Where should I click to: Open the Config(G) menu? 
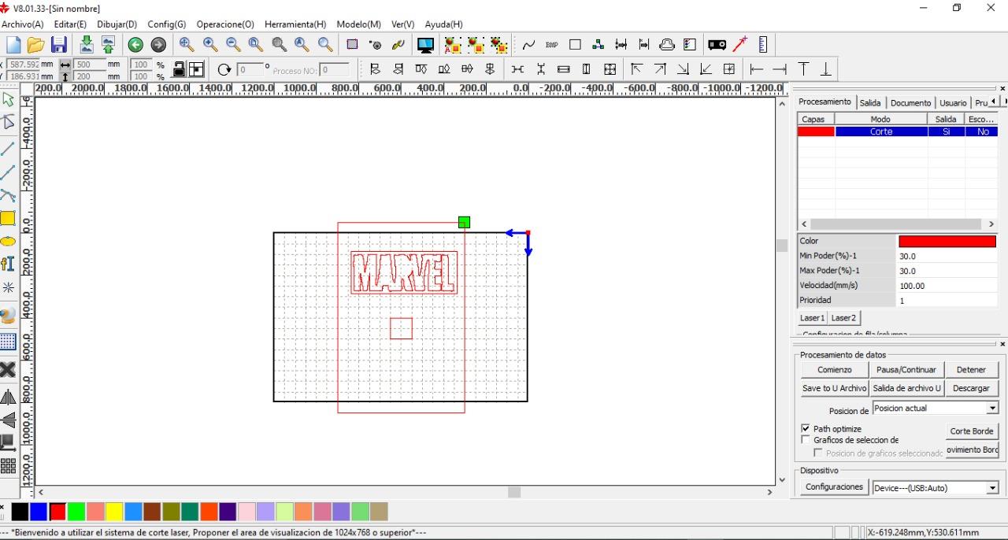click(166, 24)
